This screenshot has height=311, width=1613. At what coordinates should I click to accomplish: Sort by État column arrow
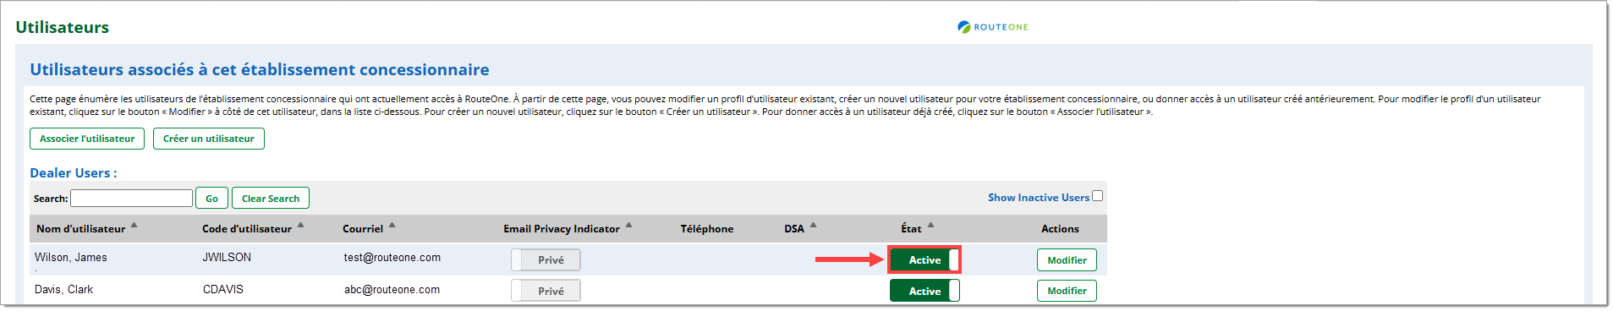click(930, 226)
